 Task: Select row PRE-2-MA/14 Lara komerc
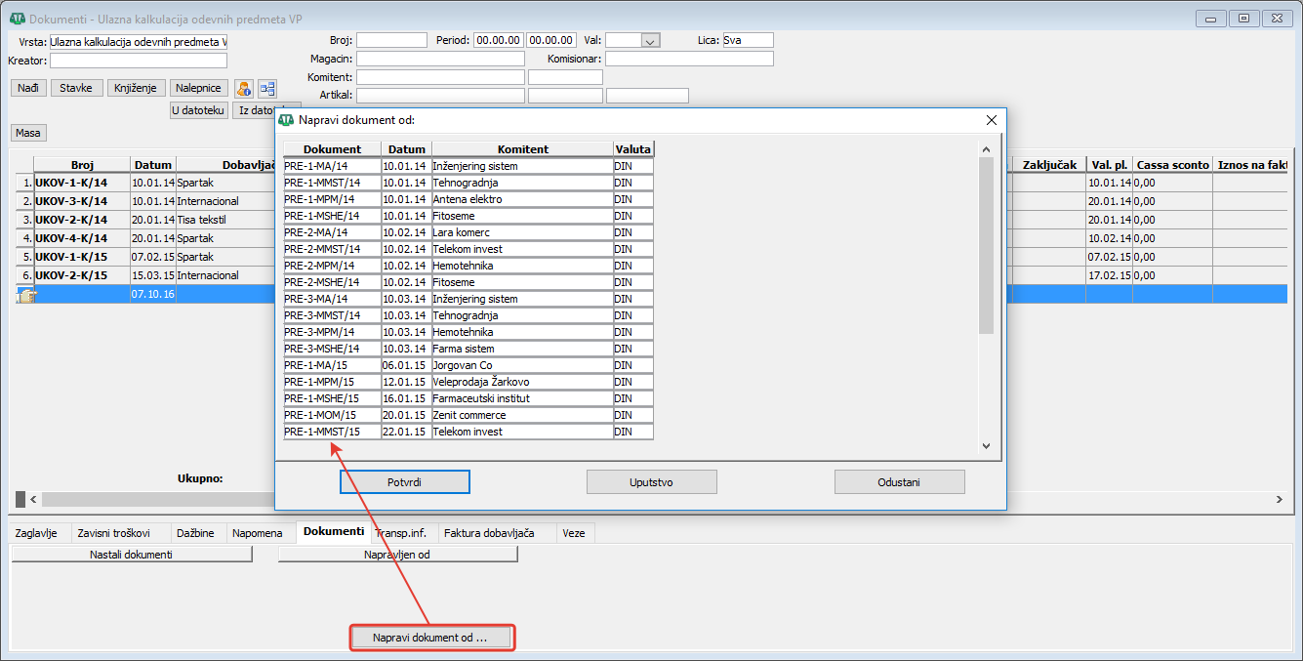point(468,232)
